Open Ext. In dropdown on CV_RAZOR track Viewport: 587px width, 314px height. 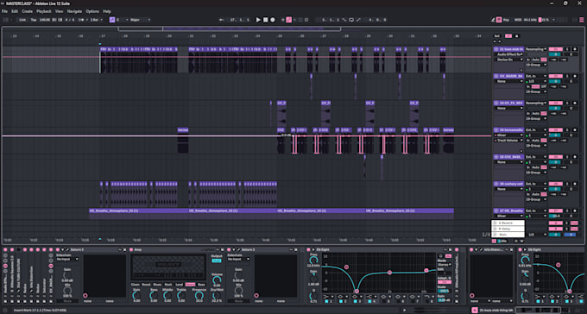(x=536, y=76)
